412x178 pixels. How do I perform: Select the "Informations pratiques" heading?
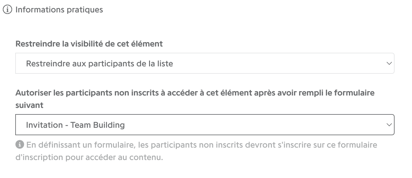click(59, 10)
